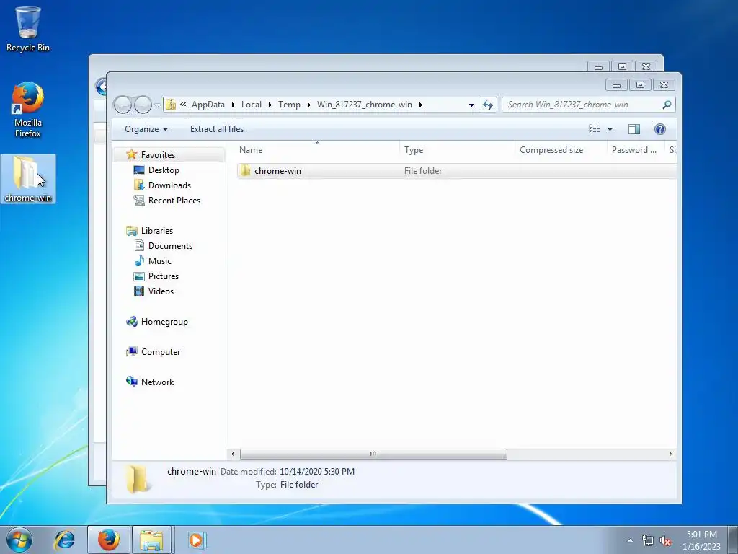Image resolution: width=738 pixels, height=554 pixels.
Task: Click the horizontal scrollbar thumb
Action: (373, 454)
